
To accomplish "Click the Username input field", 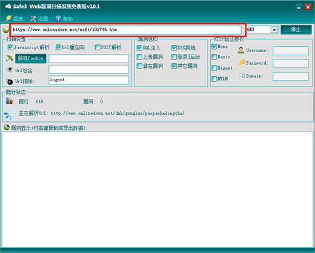I will pyautogui.click(x=291, y=51).
